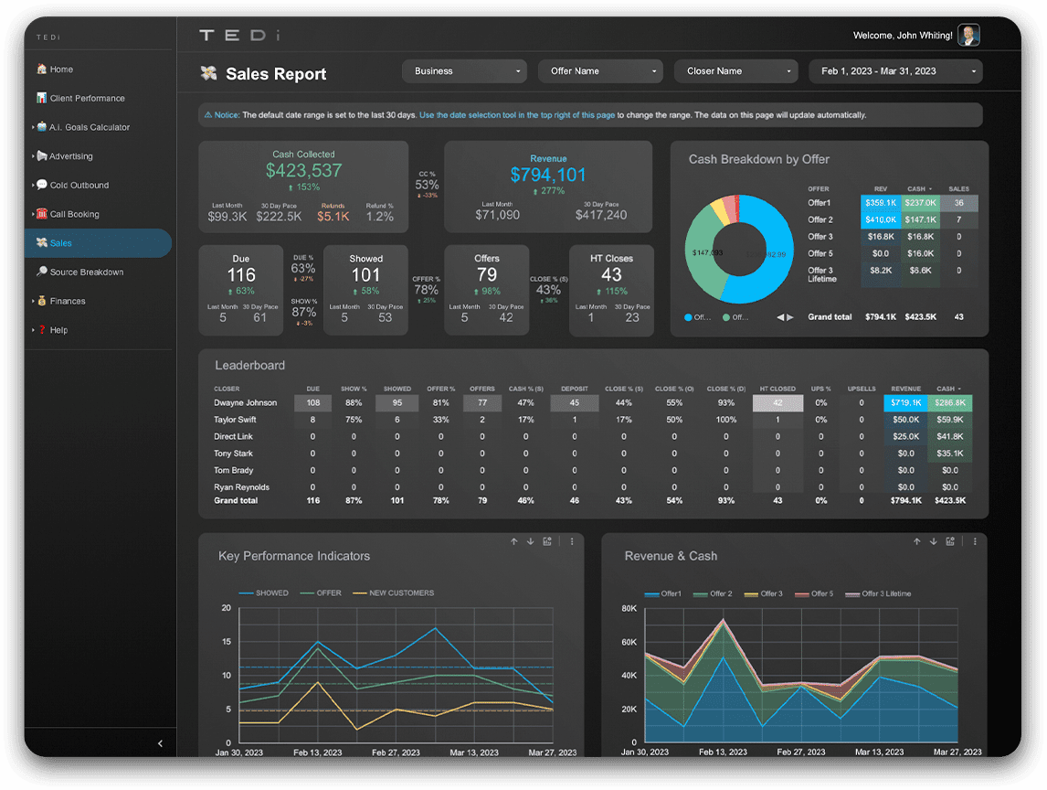Click the Home house icon in sidebar
Screen dimensions: 1047x790
click(x=41, y=69)
